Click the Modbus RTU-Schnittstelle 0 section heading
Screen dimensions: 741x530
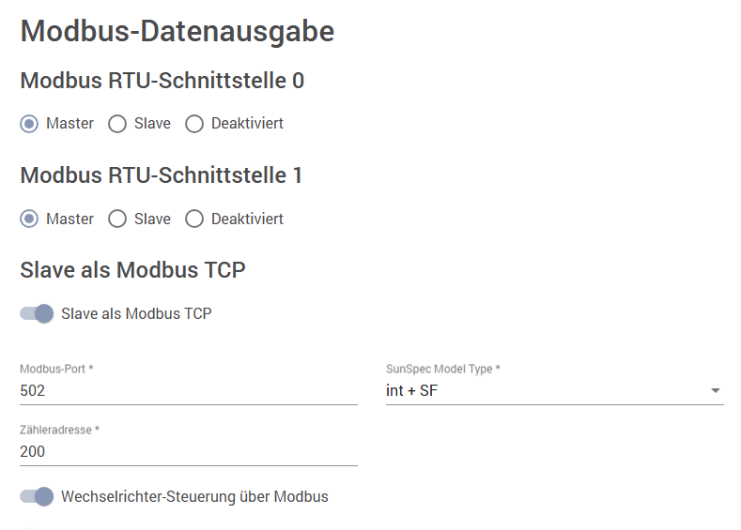162,81
